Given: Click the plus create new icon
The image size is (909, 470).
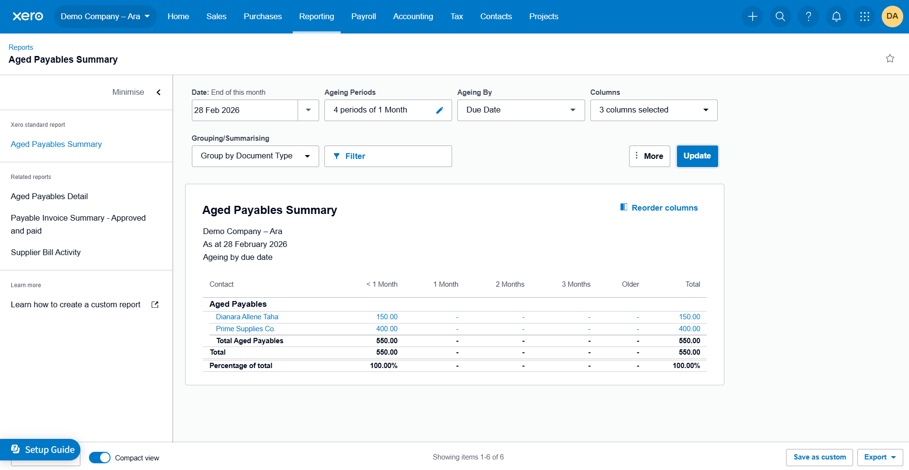Looking at the screenshot, I should pos(753,17).
